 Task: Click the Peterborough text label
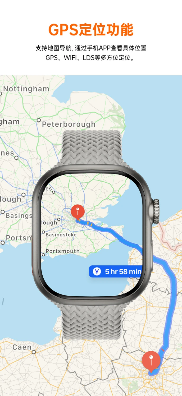69,124
